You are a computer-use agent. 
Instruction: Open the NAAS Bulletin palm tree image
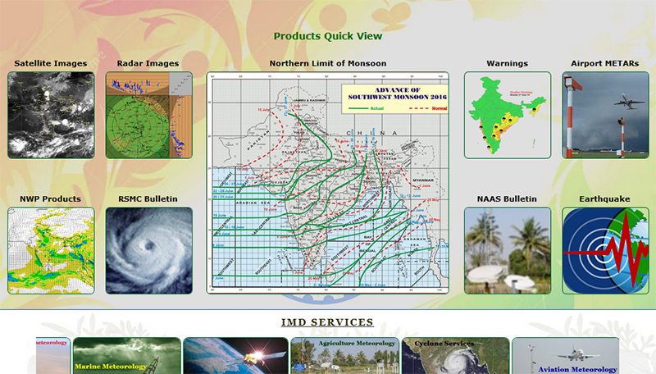[508, 251]
